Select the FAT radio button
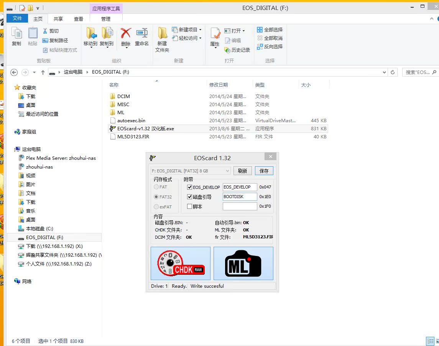439x346 pixels. click(x=156, y=187)
